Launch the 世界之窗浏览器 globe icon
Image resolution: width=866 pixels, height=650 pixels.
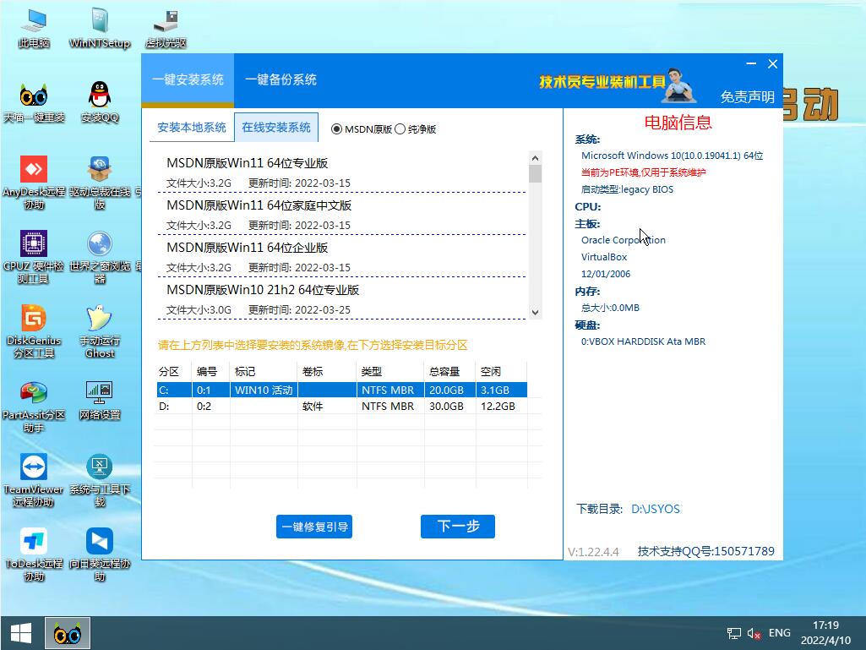[100, 258]
